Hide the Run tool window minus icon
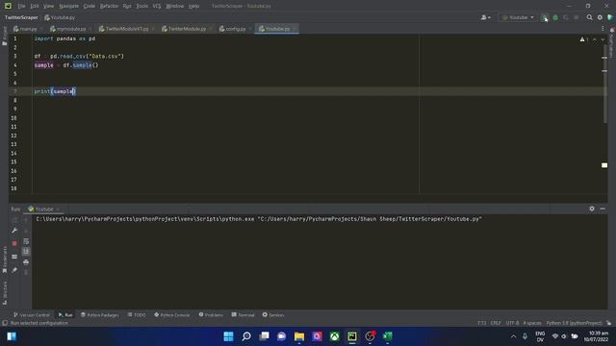Image resolution: width=616 pixels, height=346 pixels. [603, 209]
